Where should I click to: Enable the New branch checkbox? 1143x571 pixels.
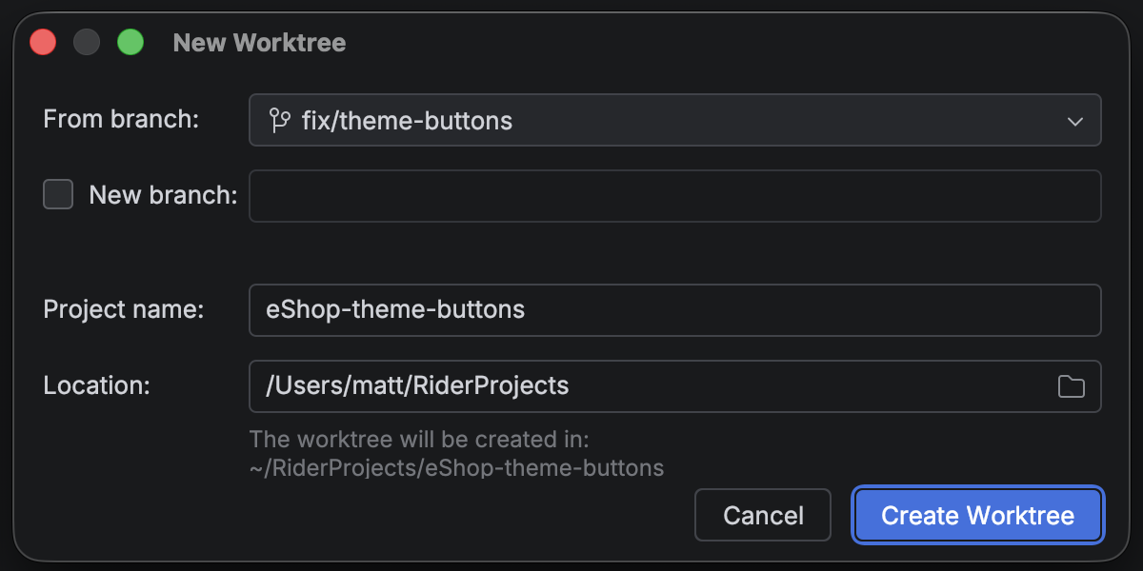[x=58, y=195]
